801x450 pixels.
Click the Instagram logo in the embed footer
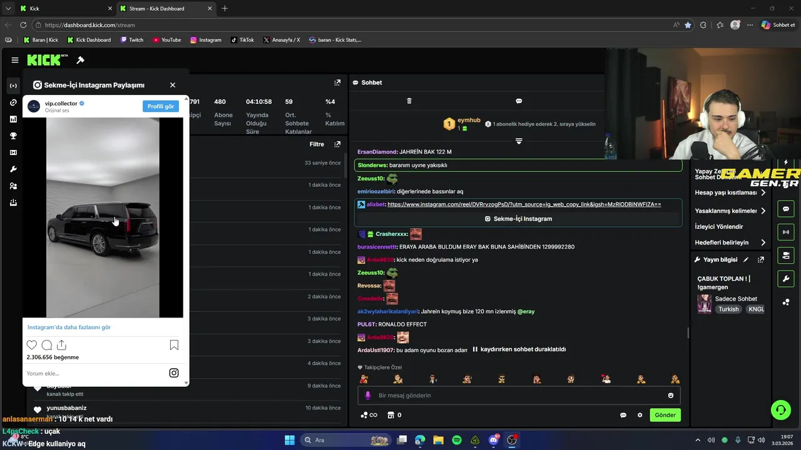[x=174, y=373]
